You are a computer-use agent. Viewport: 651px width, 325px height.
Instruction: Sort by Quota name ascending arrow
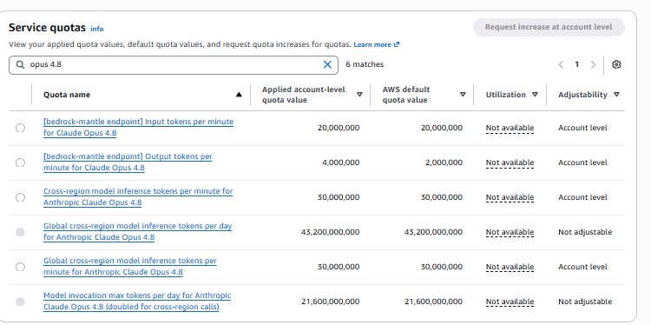[x=239, y=95]
